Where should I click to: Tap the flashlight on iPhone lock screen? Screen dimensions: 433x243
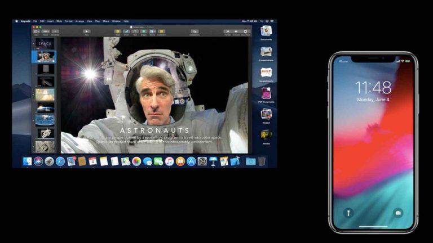[x=348, y=213]
